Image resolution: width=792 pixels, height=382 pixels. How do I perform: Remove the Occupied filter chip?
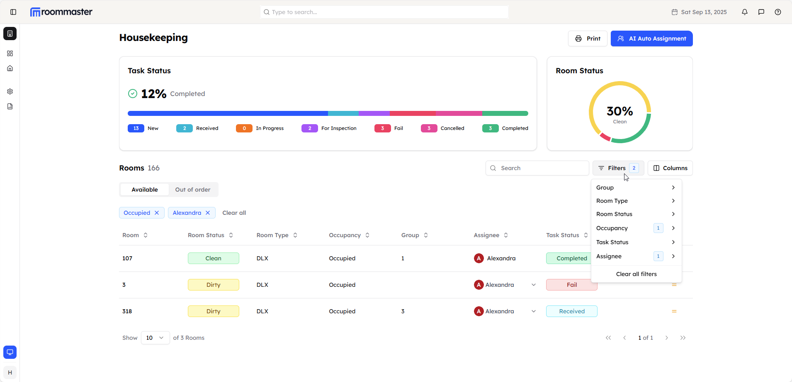156,212
